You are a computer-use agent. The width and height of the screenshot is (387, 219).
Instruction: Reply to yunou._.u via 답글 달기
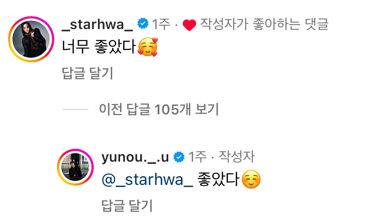(127, 206)
